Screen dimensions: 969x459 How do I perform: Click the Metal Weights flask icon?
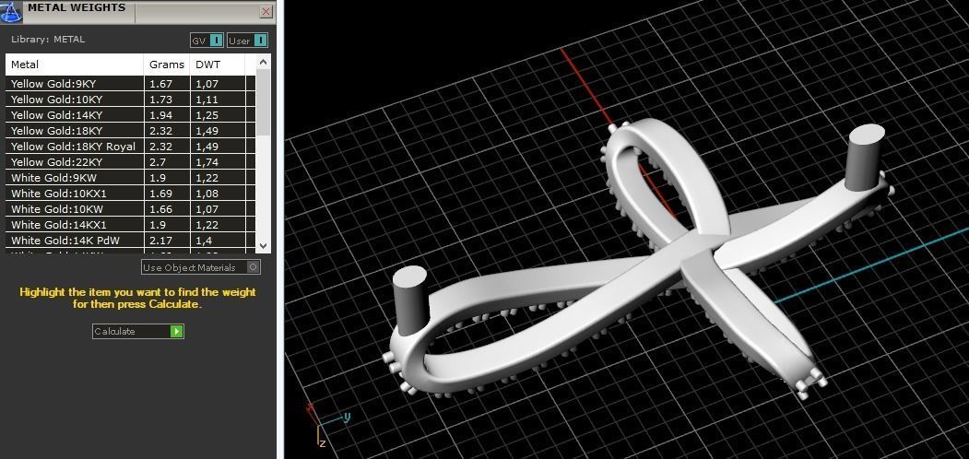pos(10,12)
